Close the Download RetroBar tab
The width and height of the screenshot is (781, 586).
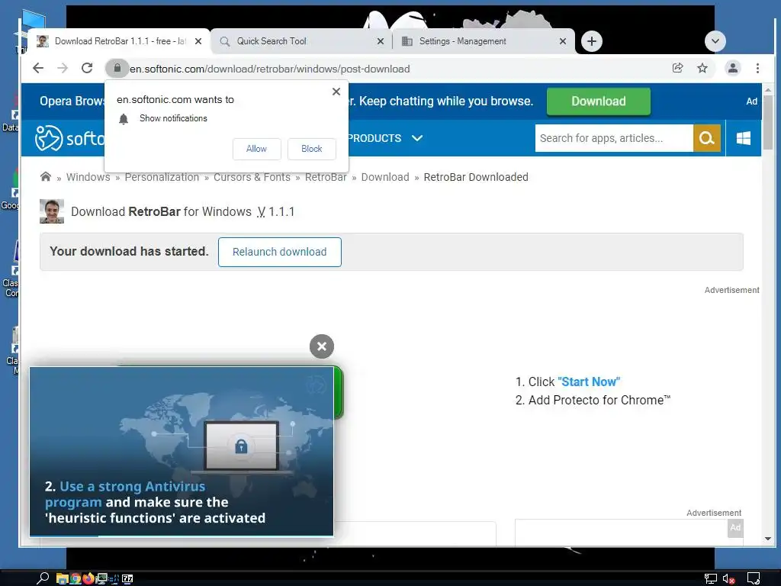click(198, 41)
